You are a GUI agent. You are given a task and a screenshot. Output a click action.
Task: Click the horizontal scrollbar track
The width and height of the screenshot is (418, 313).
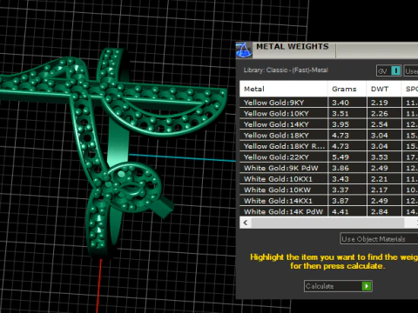(328, 223)
